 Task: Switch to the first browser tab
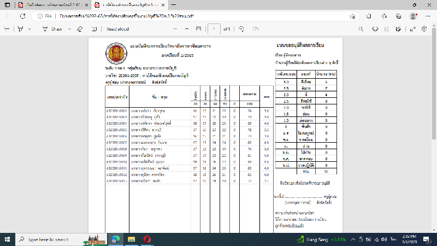(x=49, y=5)
